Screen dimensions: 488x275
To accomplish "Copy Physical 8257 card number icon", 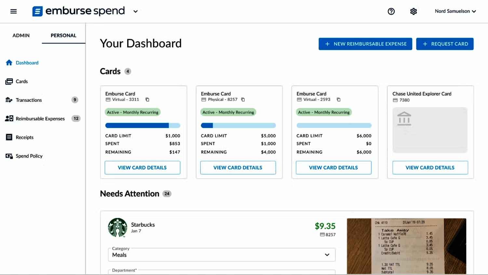I will pos(243,99).
